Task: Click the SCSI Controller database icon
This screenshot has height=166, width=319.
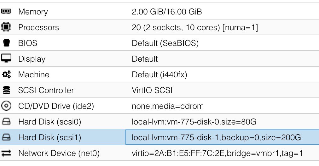Action: [x=6, y=90]
